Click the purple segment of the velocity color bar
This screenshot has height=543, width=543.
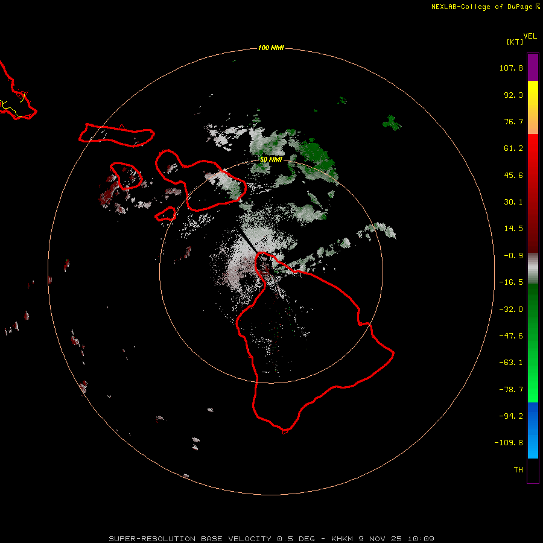[533, 67]
